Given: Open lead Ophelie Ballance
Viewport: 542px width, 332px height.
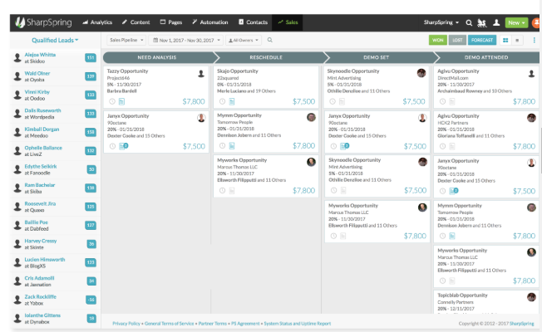Looking at the screenshot, I should (43, 148).
